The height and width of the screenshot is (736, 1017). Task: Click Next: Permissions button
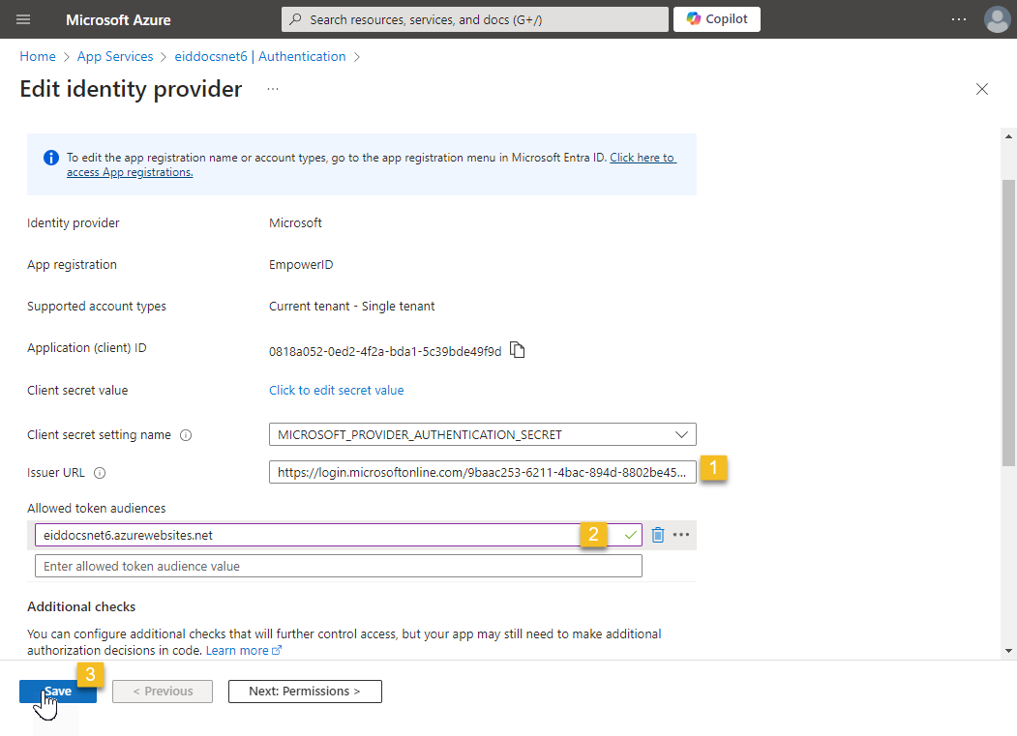click(x=305, y=692)
